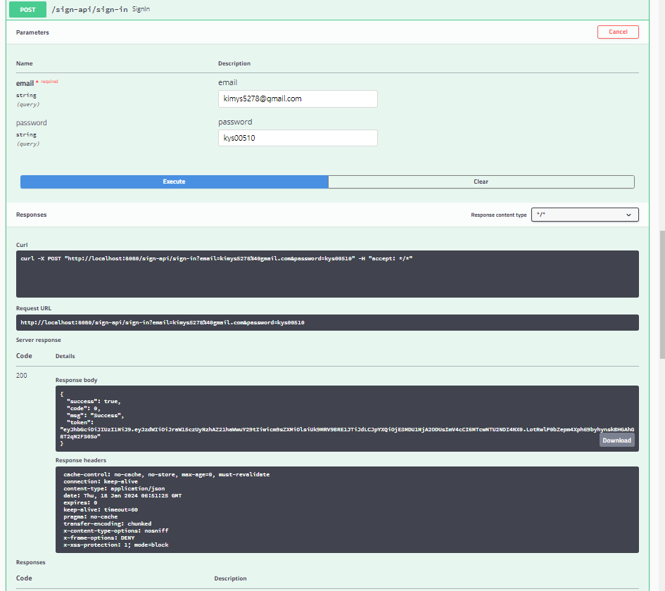Click the cache-control header line
Image resolution: width=665 pixels, height=591 pixels.
click(x=166, y=475)
